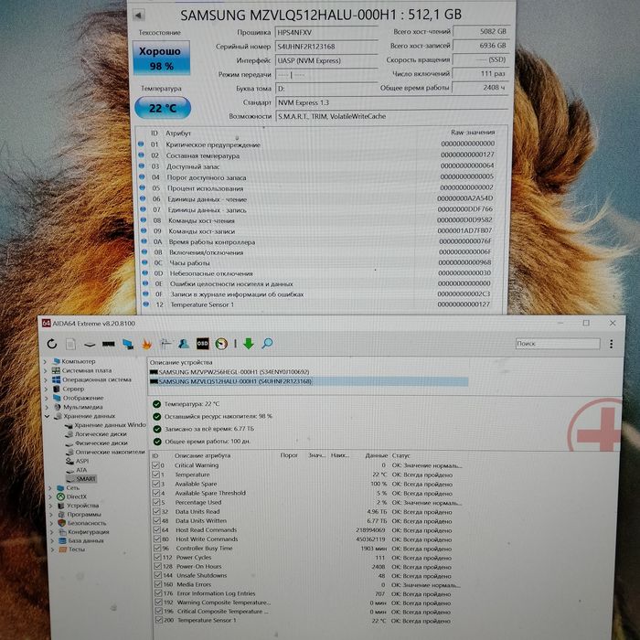Viewport: 640px width, 640px height.
Task: Click the green download-arrow update icon
Action: coord(249,344)
